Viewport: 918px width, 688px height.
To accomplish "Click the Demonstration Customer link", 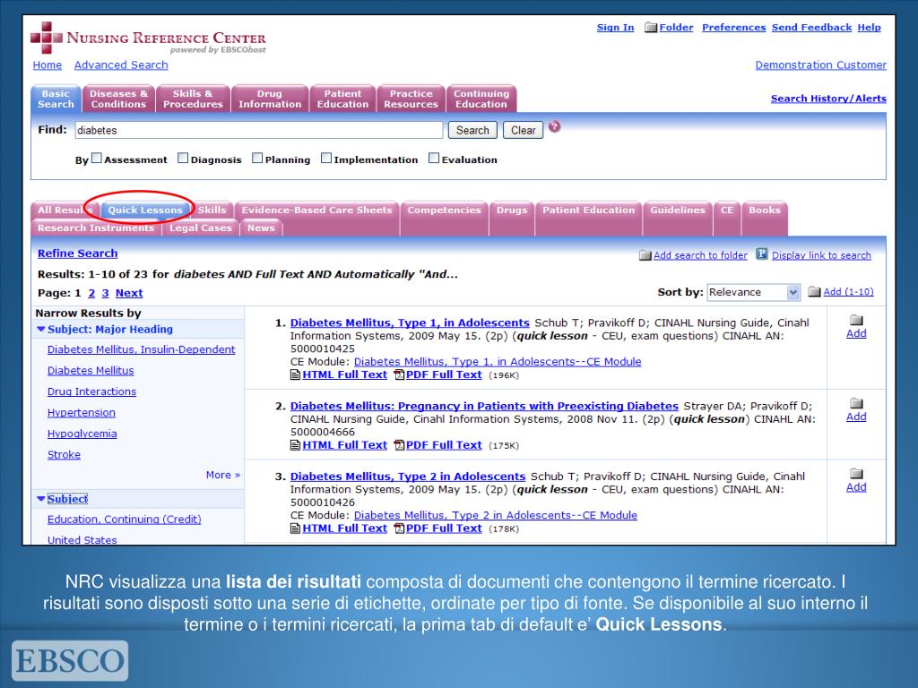I will pyautogui.click(x=821, y=64).
